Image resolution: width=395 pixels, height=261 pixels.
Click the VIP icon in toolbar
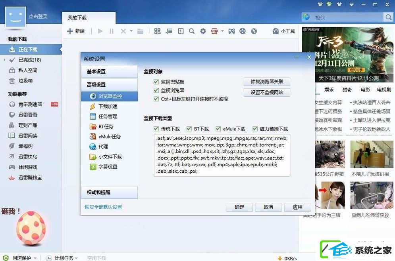click(214, 31)
